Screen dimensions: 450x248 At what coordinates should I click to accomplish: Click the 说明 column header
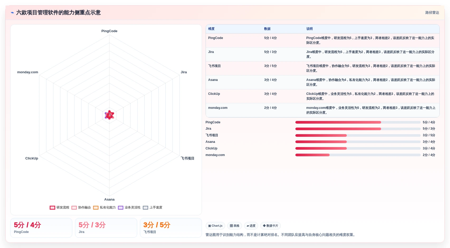309,29
